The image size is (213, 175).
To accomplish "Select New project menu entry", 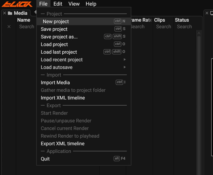I will point(84,21).
